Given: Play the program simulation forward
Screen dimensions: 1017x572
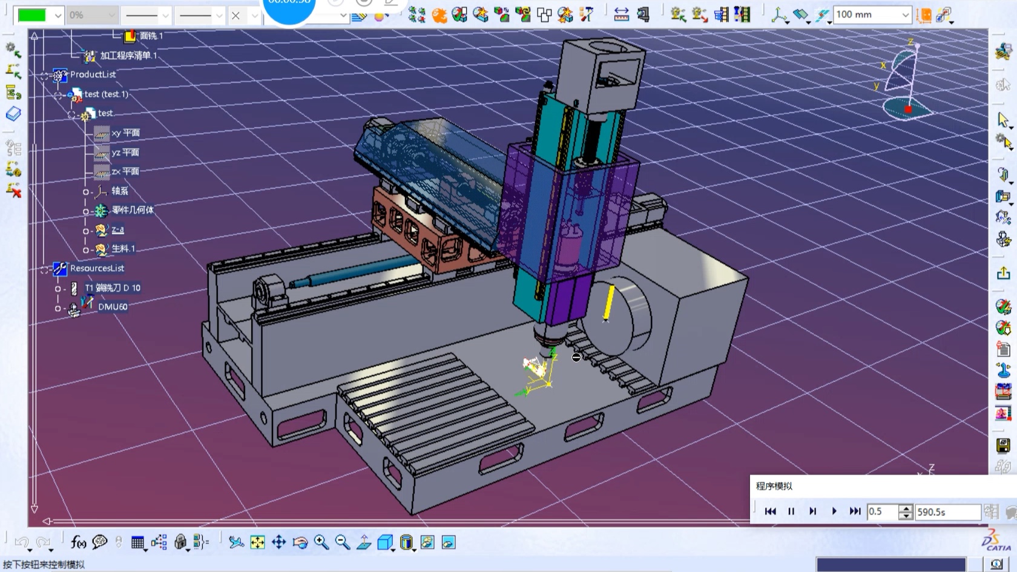Looking at the screenshot, I should coord(834,511).
